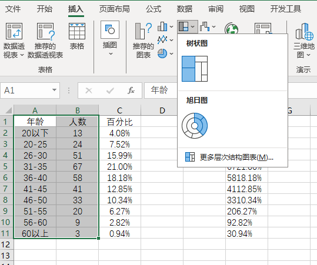Insert a 表格 table
This screenshot has width=317, height=265.
click(77, 36)
